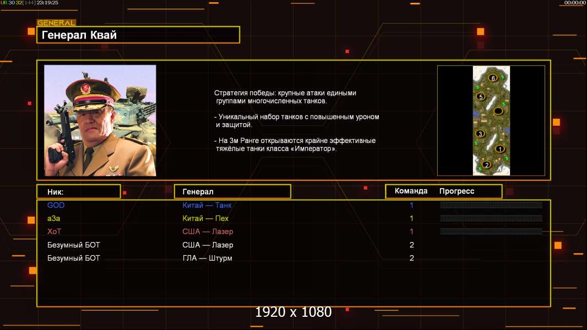Click the 'тяжёлые танки класса «Император»' line
587x330 pixels.
coord(276,148)
